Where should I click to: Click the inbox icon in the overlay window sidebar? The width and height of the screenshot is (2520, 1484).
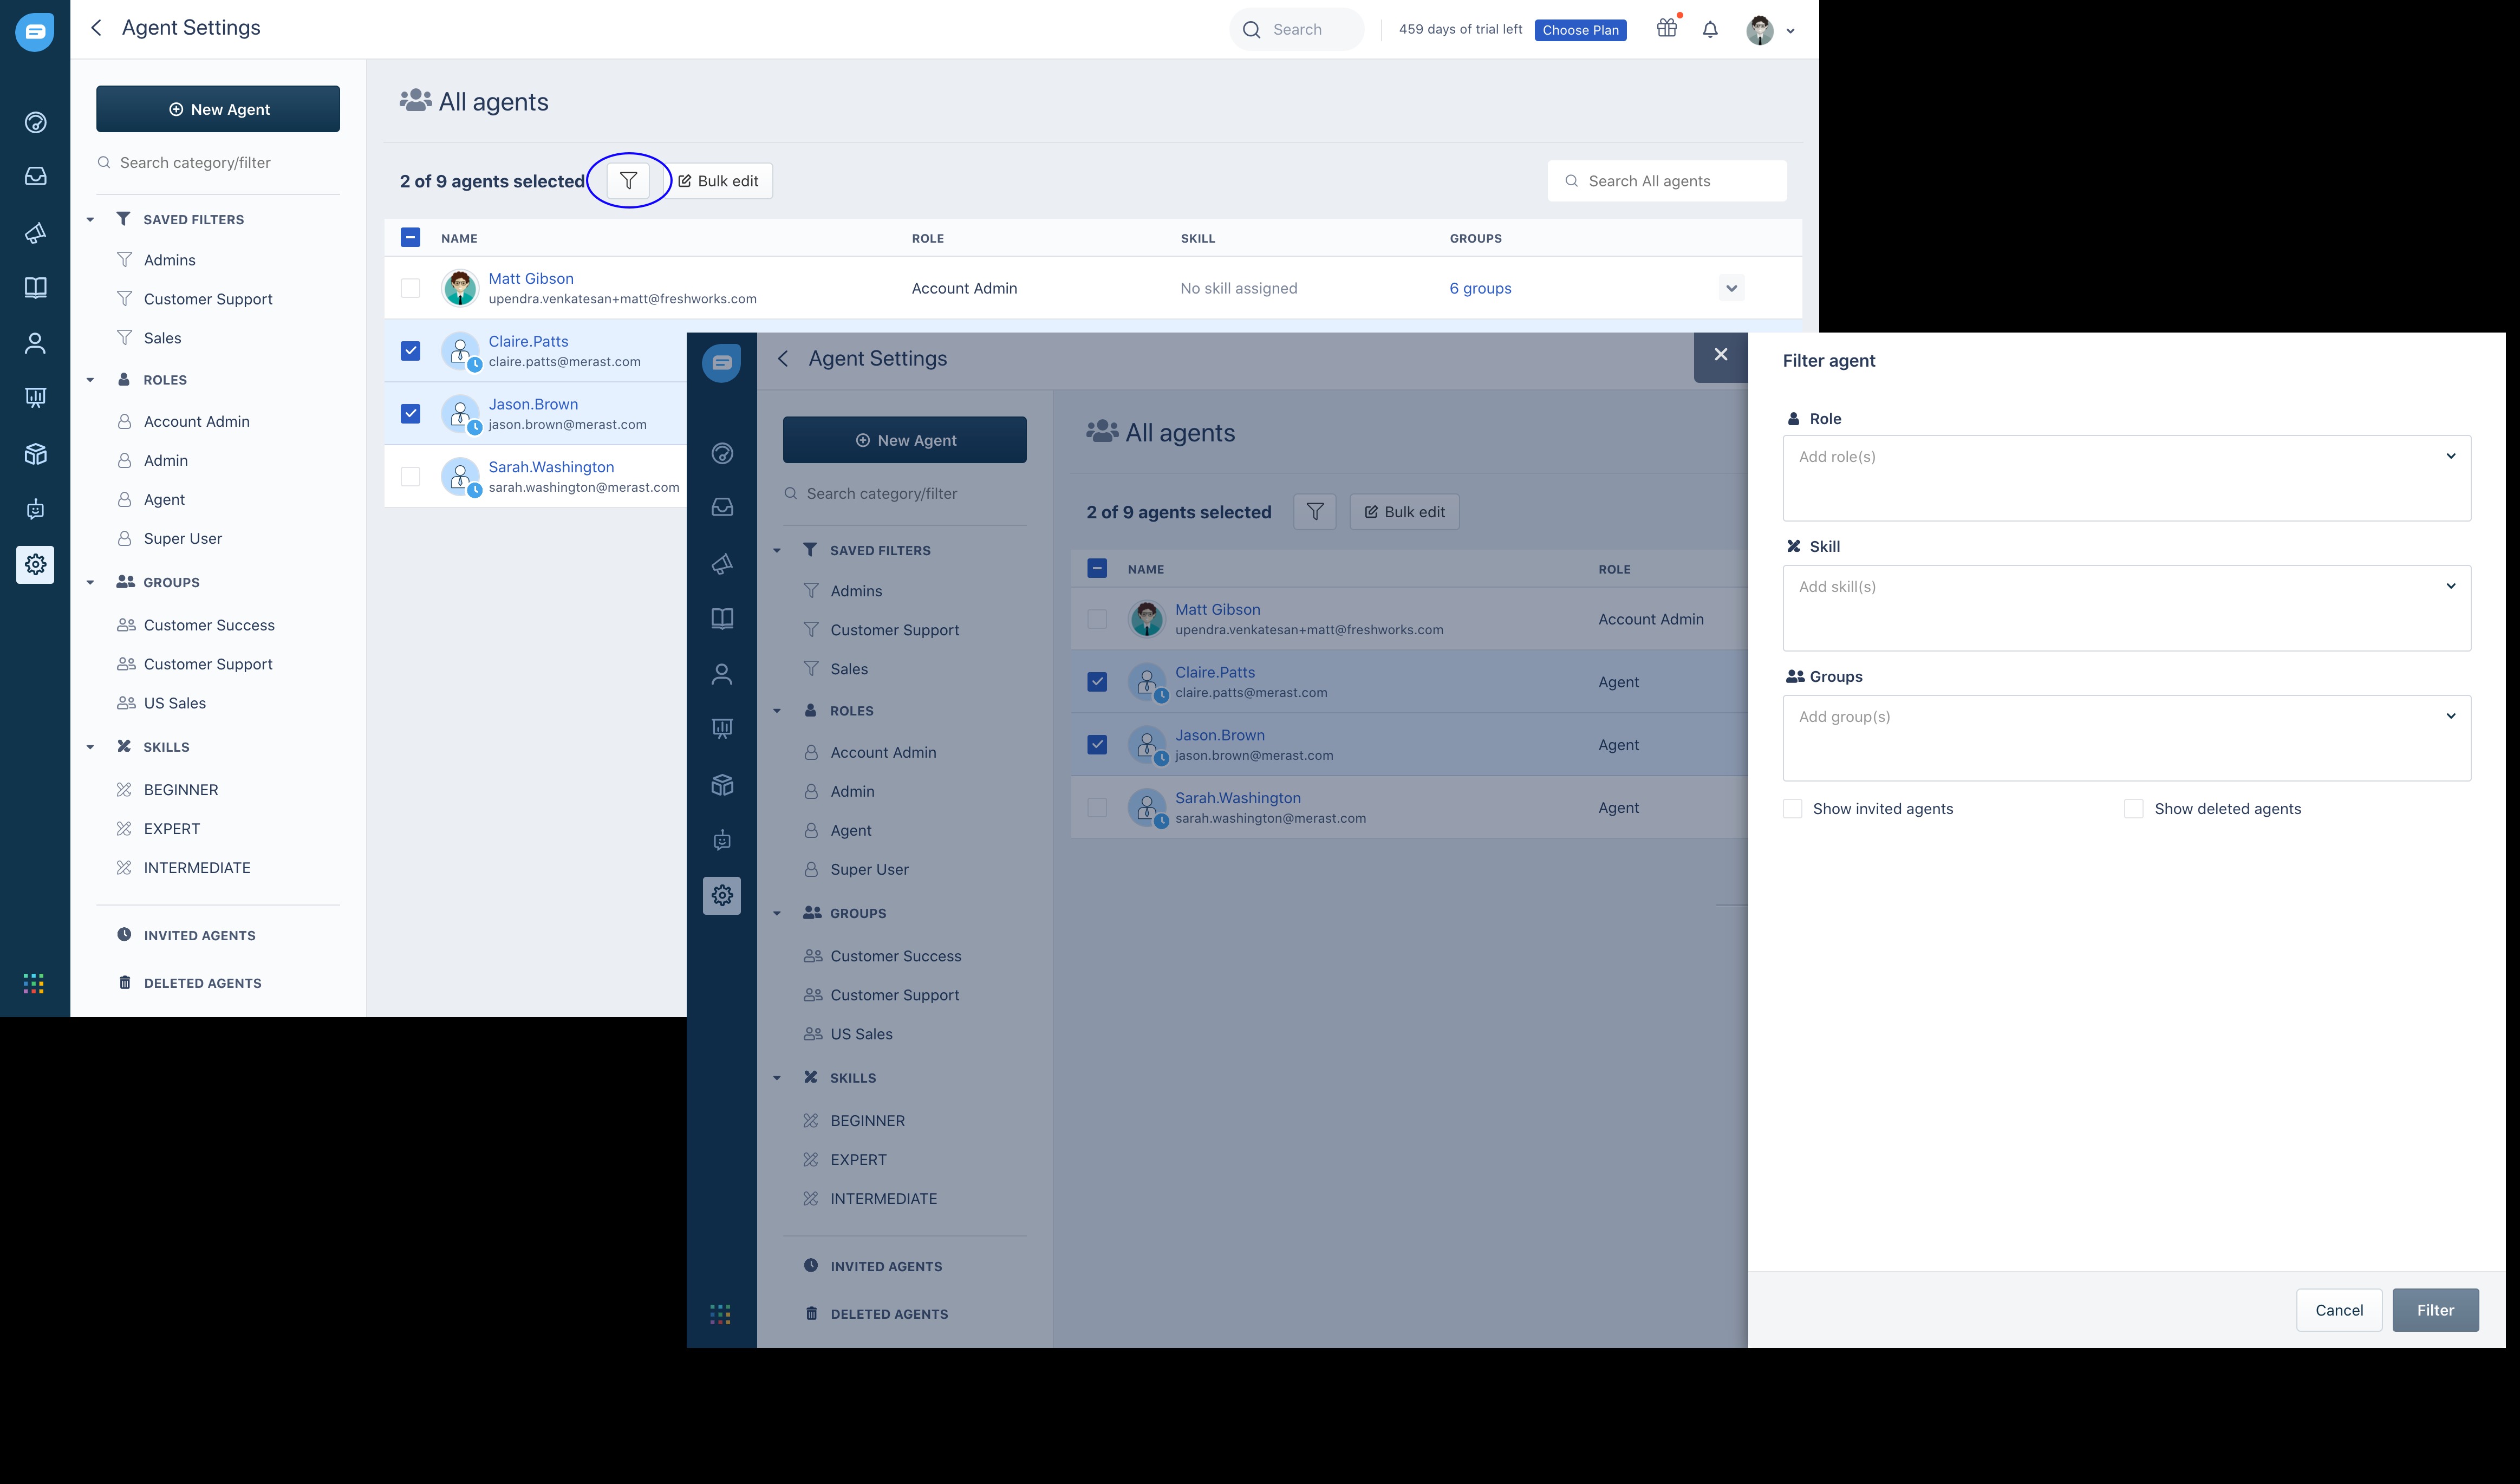pos(722,507)
